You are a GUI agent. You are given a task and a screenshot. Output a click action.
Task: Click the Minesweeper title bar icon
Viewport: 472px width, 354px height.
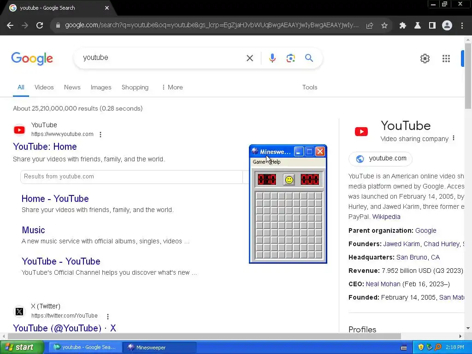tap(255, 151)
